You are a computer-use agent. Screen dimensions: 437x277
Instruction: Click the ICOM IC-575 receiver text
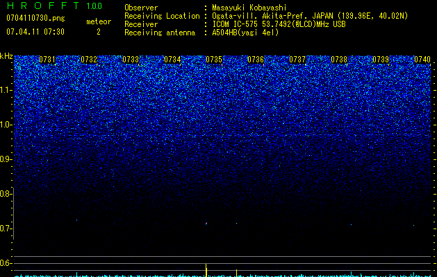279,24
